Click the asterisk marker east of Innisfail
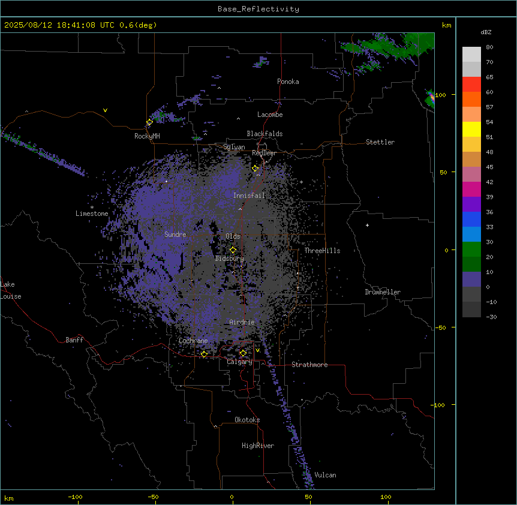Screen dimensions: 517x505 pyautogui.click(x=301, y=182)
